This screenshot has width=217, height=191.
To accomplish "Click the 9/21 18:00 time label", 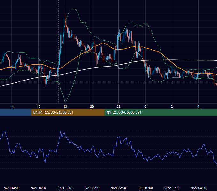I will click(65, 188).
